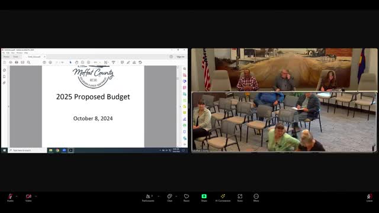Open the Zoom More options button
Viewport: 379px width, 213px height.
tap(256, 198)
